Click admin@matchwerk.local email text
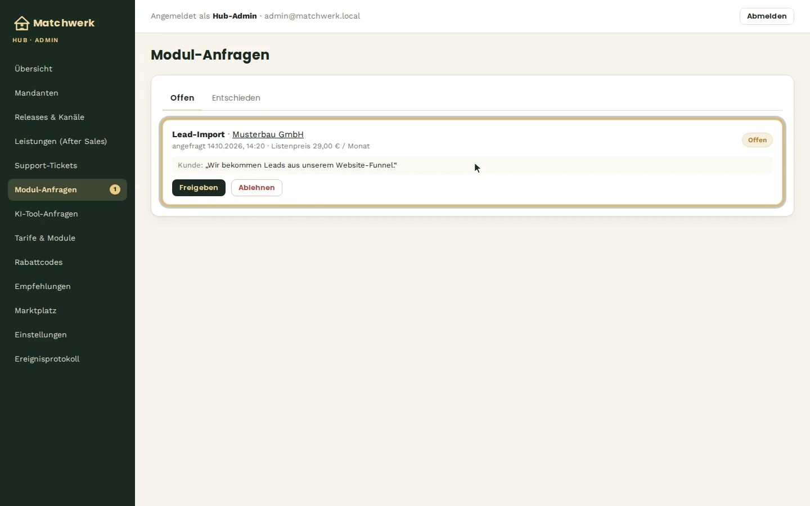This screenshot has width=810, height=506. (312, 16)
